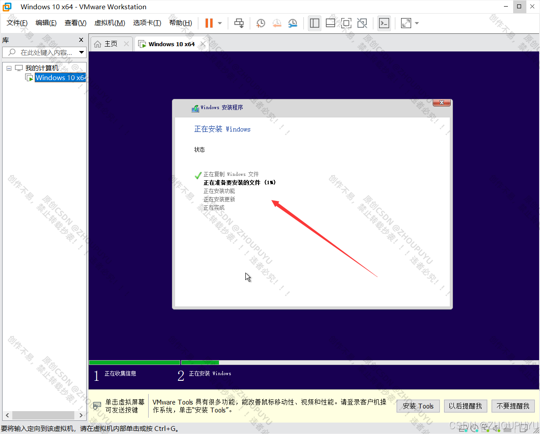The image size is (540, 434).
Task: Click the 正在安装功能 status line
Action: [219, 191]
